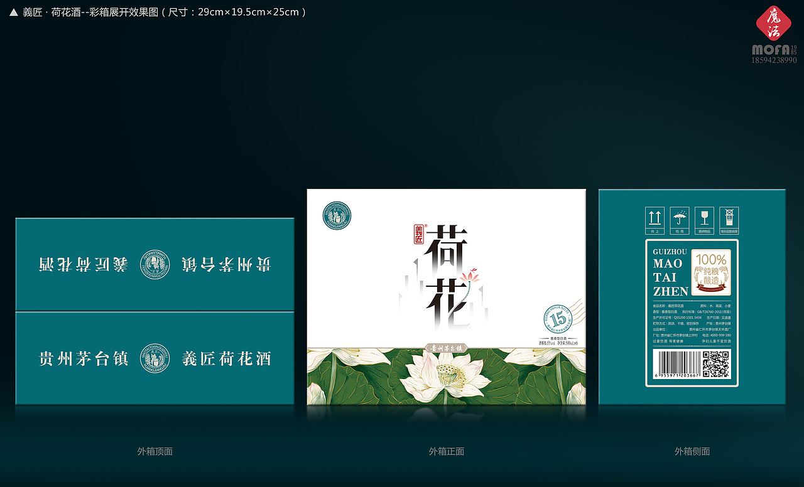This screenshot has width=804, height=487.
Task: Click 'TAI' text on side panel
Action: pyautogui.click(x=665, y=277)
